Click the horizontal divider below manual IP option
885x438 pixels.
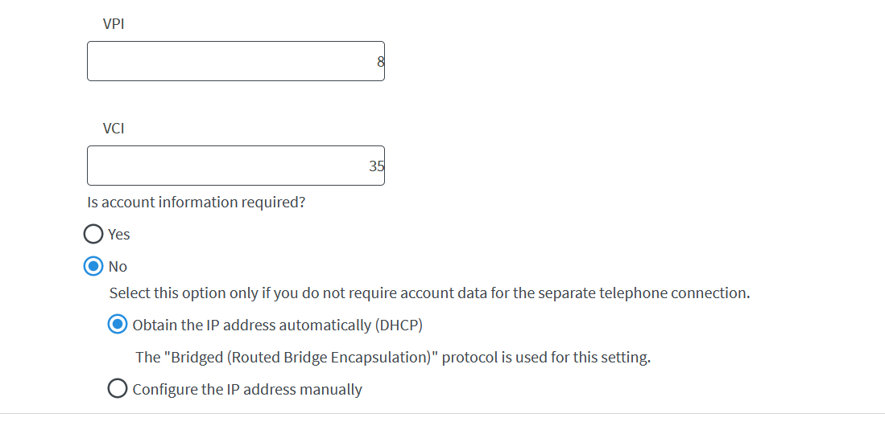[443, 413]
